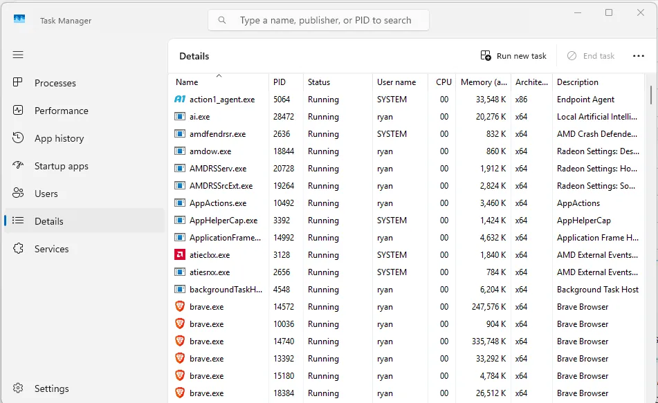Click the Startup apps gauge icon
The height and width of the screenshot is (403, 658).
click(x=17, y=165)
